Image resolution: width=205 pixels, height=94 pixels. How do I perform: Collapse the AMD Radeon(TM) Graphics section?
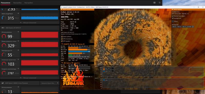[x=62, y=63]
